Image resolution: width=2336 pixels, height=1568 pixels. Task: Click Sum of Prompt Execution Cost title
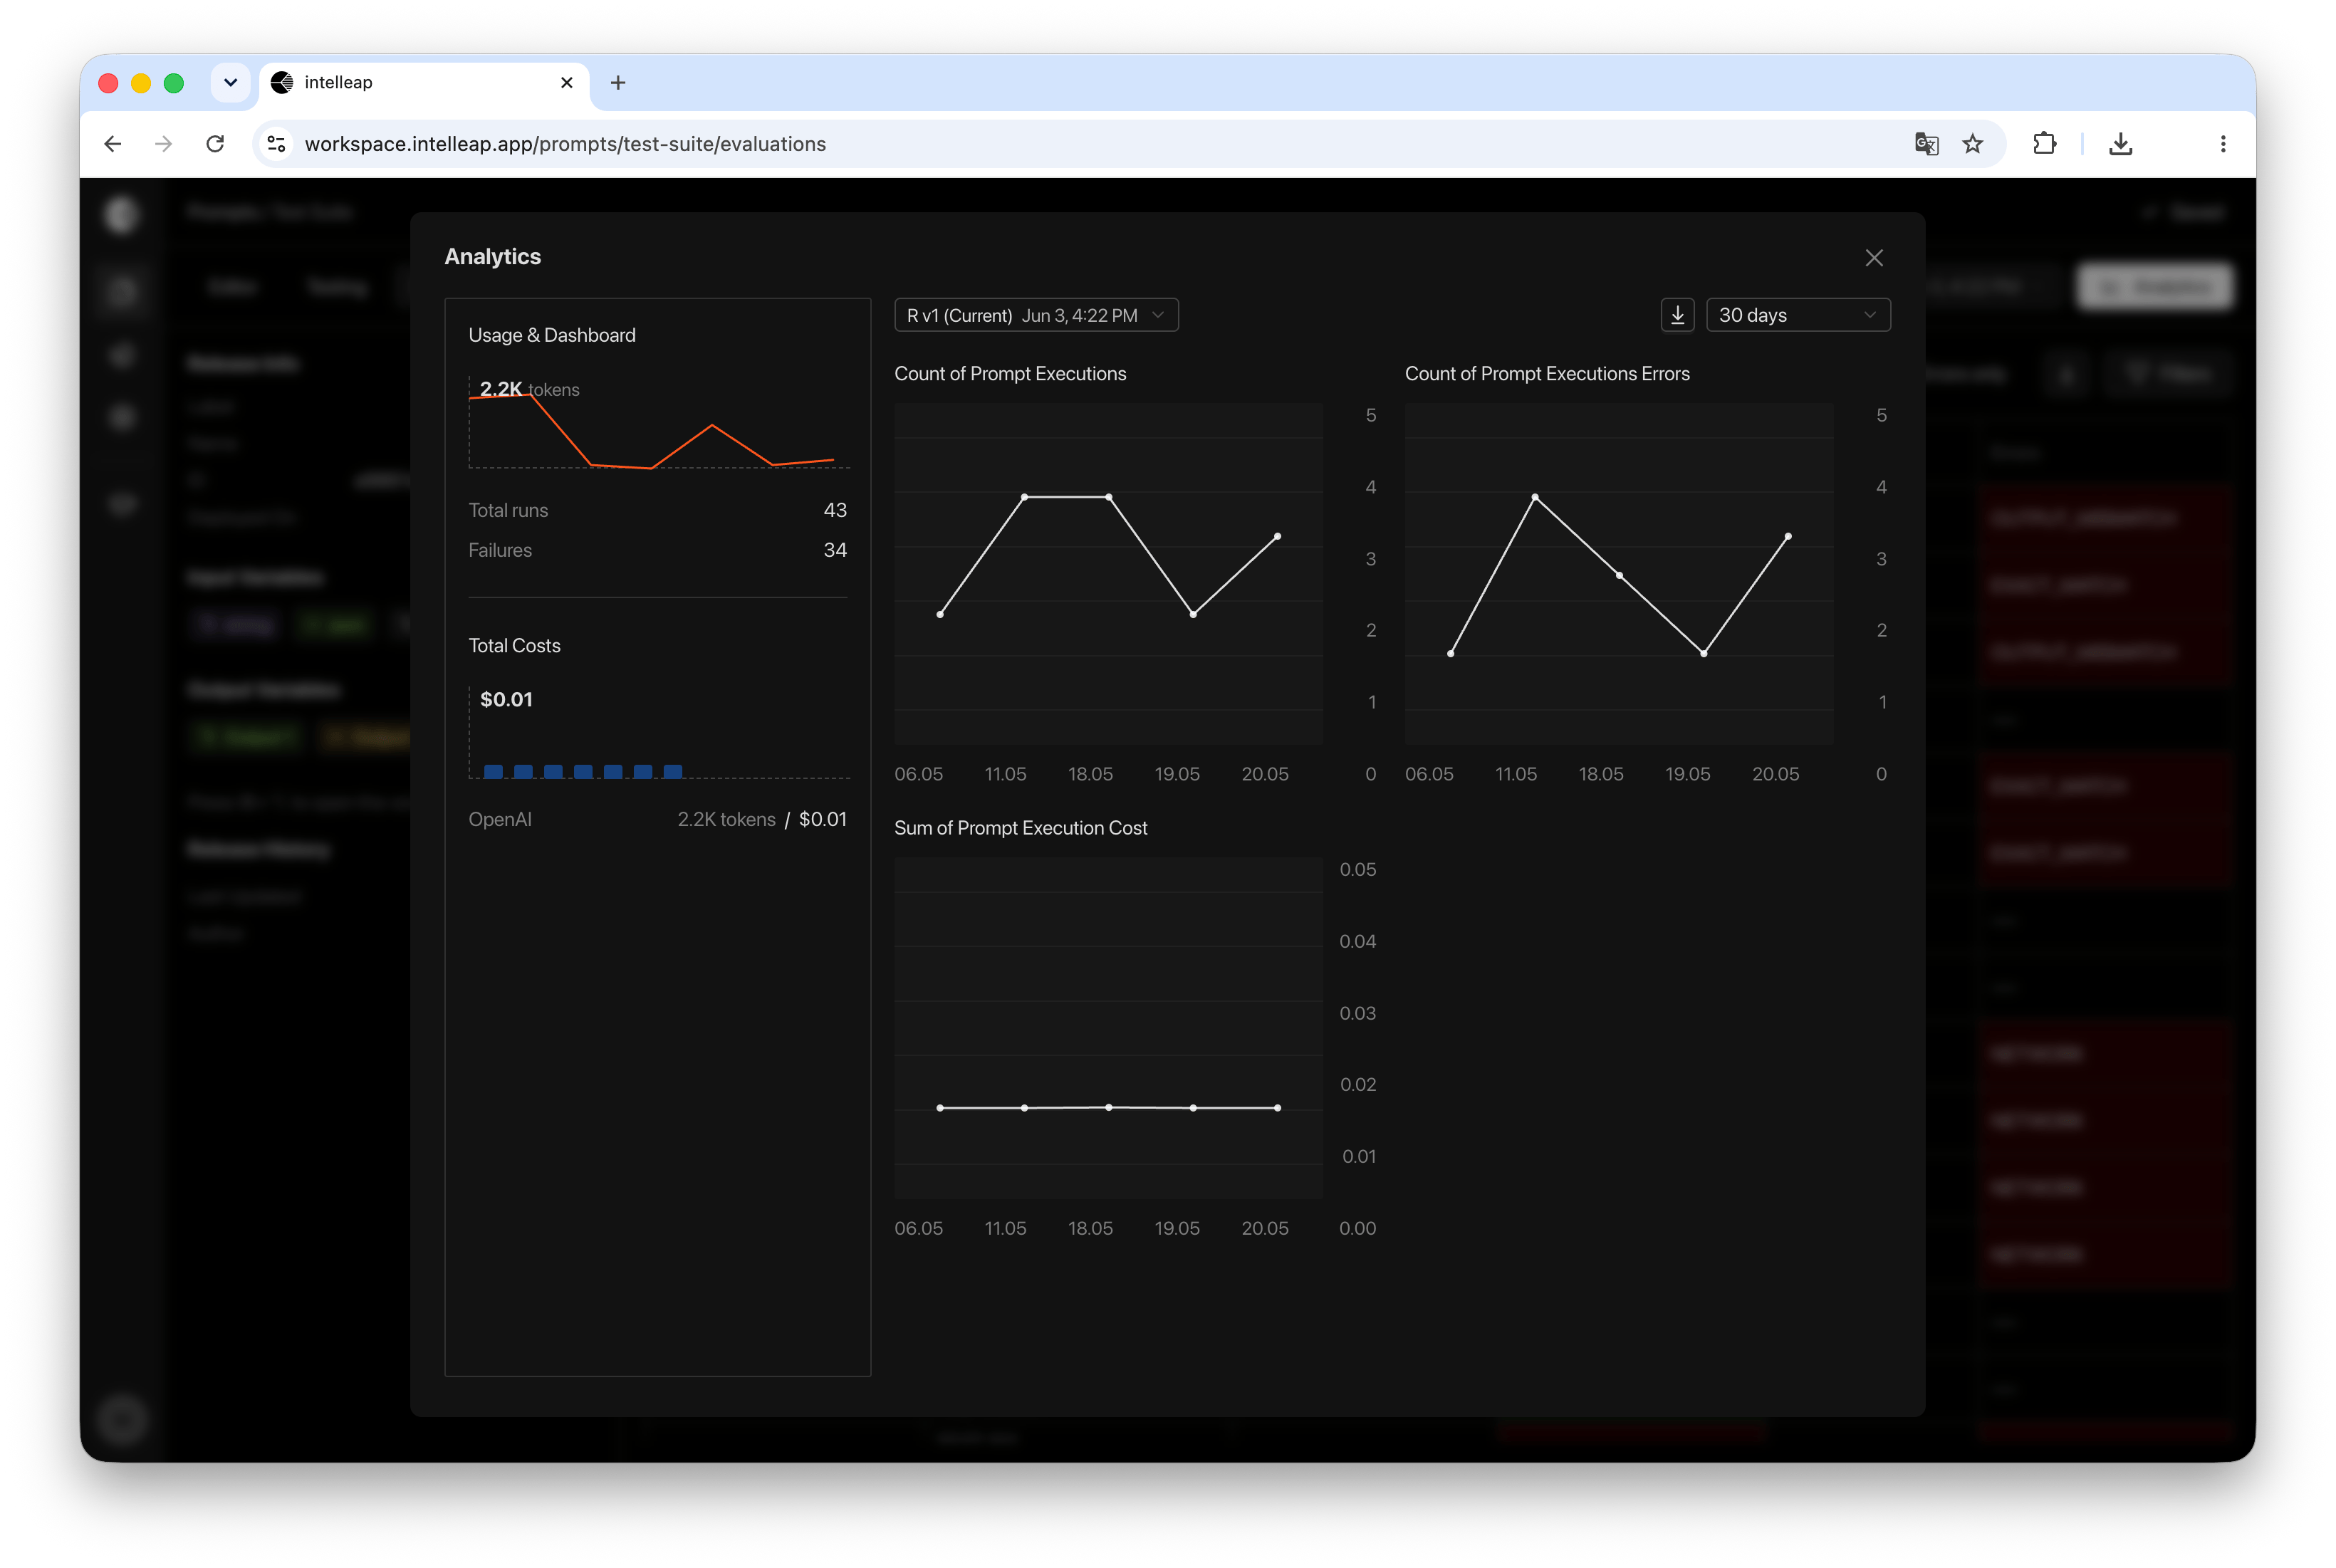point(1020,828)
